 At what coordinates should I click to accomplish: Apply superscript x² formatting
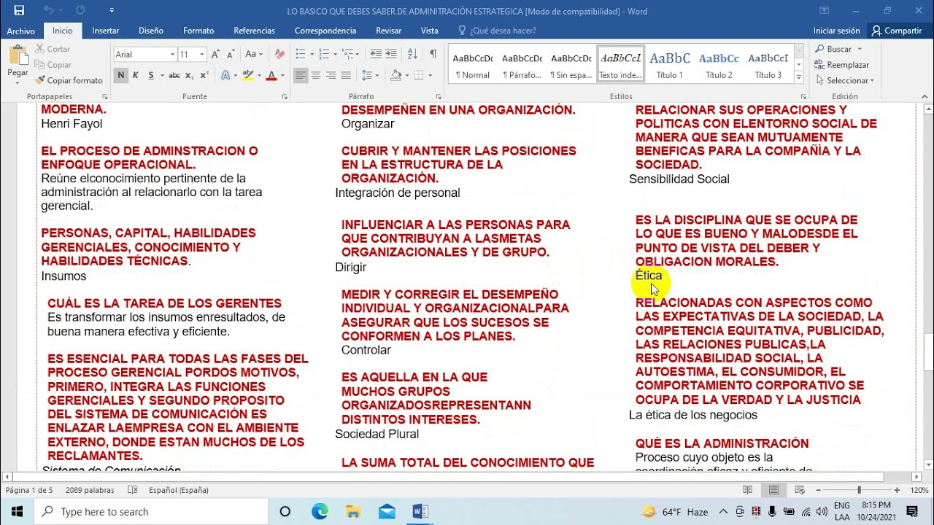click(204, 75)
